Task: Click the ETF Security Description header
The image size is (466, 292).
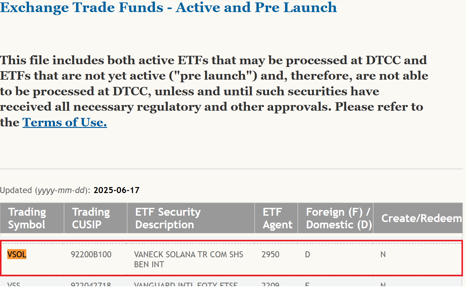Action: (x=168, y=218)
